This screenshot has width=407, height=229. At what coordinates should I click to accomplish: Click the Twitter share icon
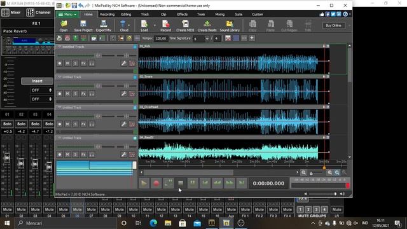click(333, 14)
